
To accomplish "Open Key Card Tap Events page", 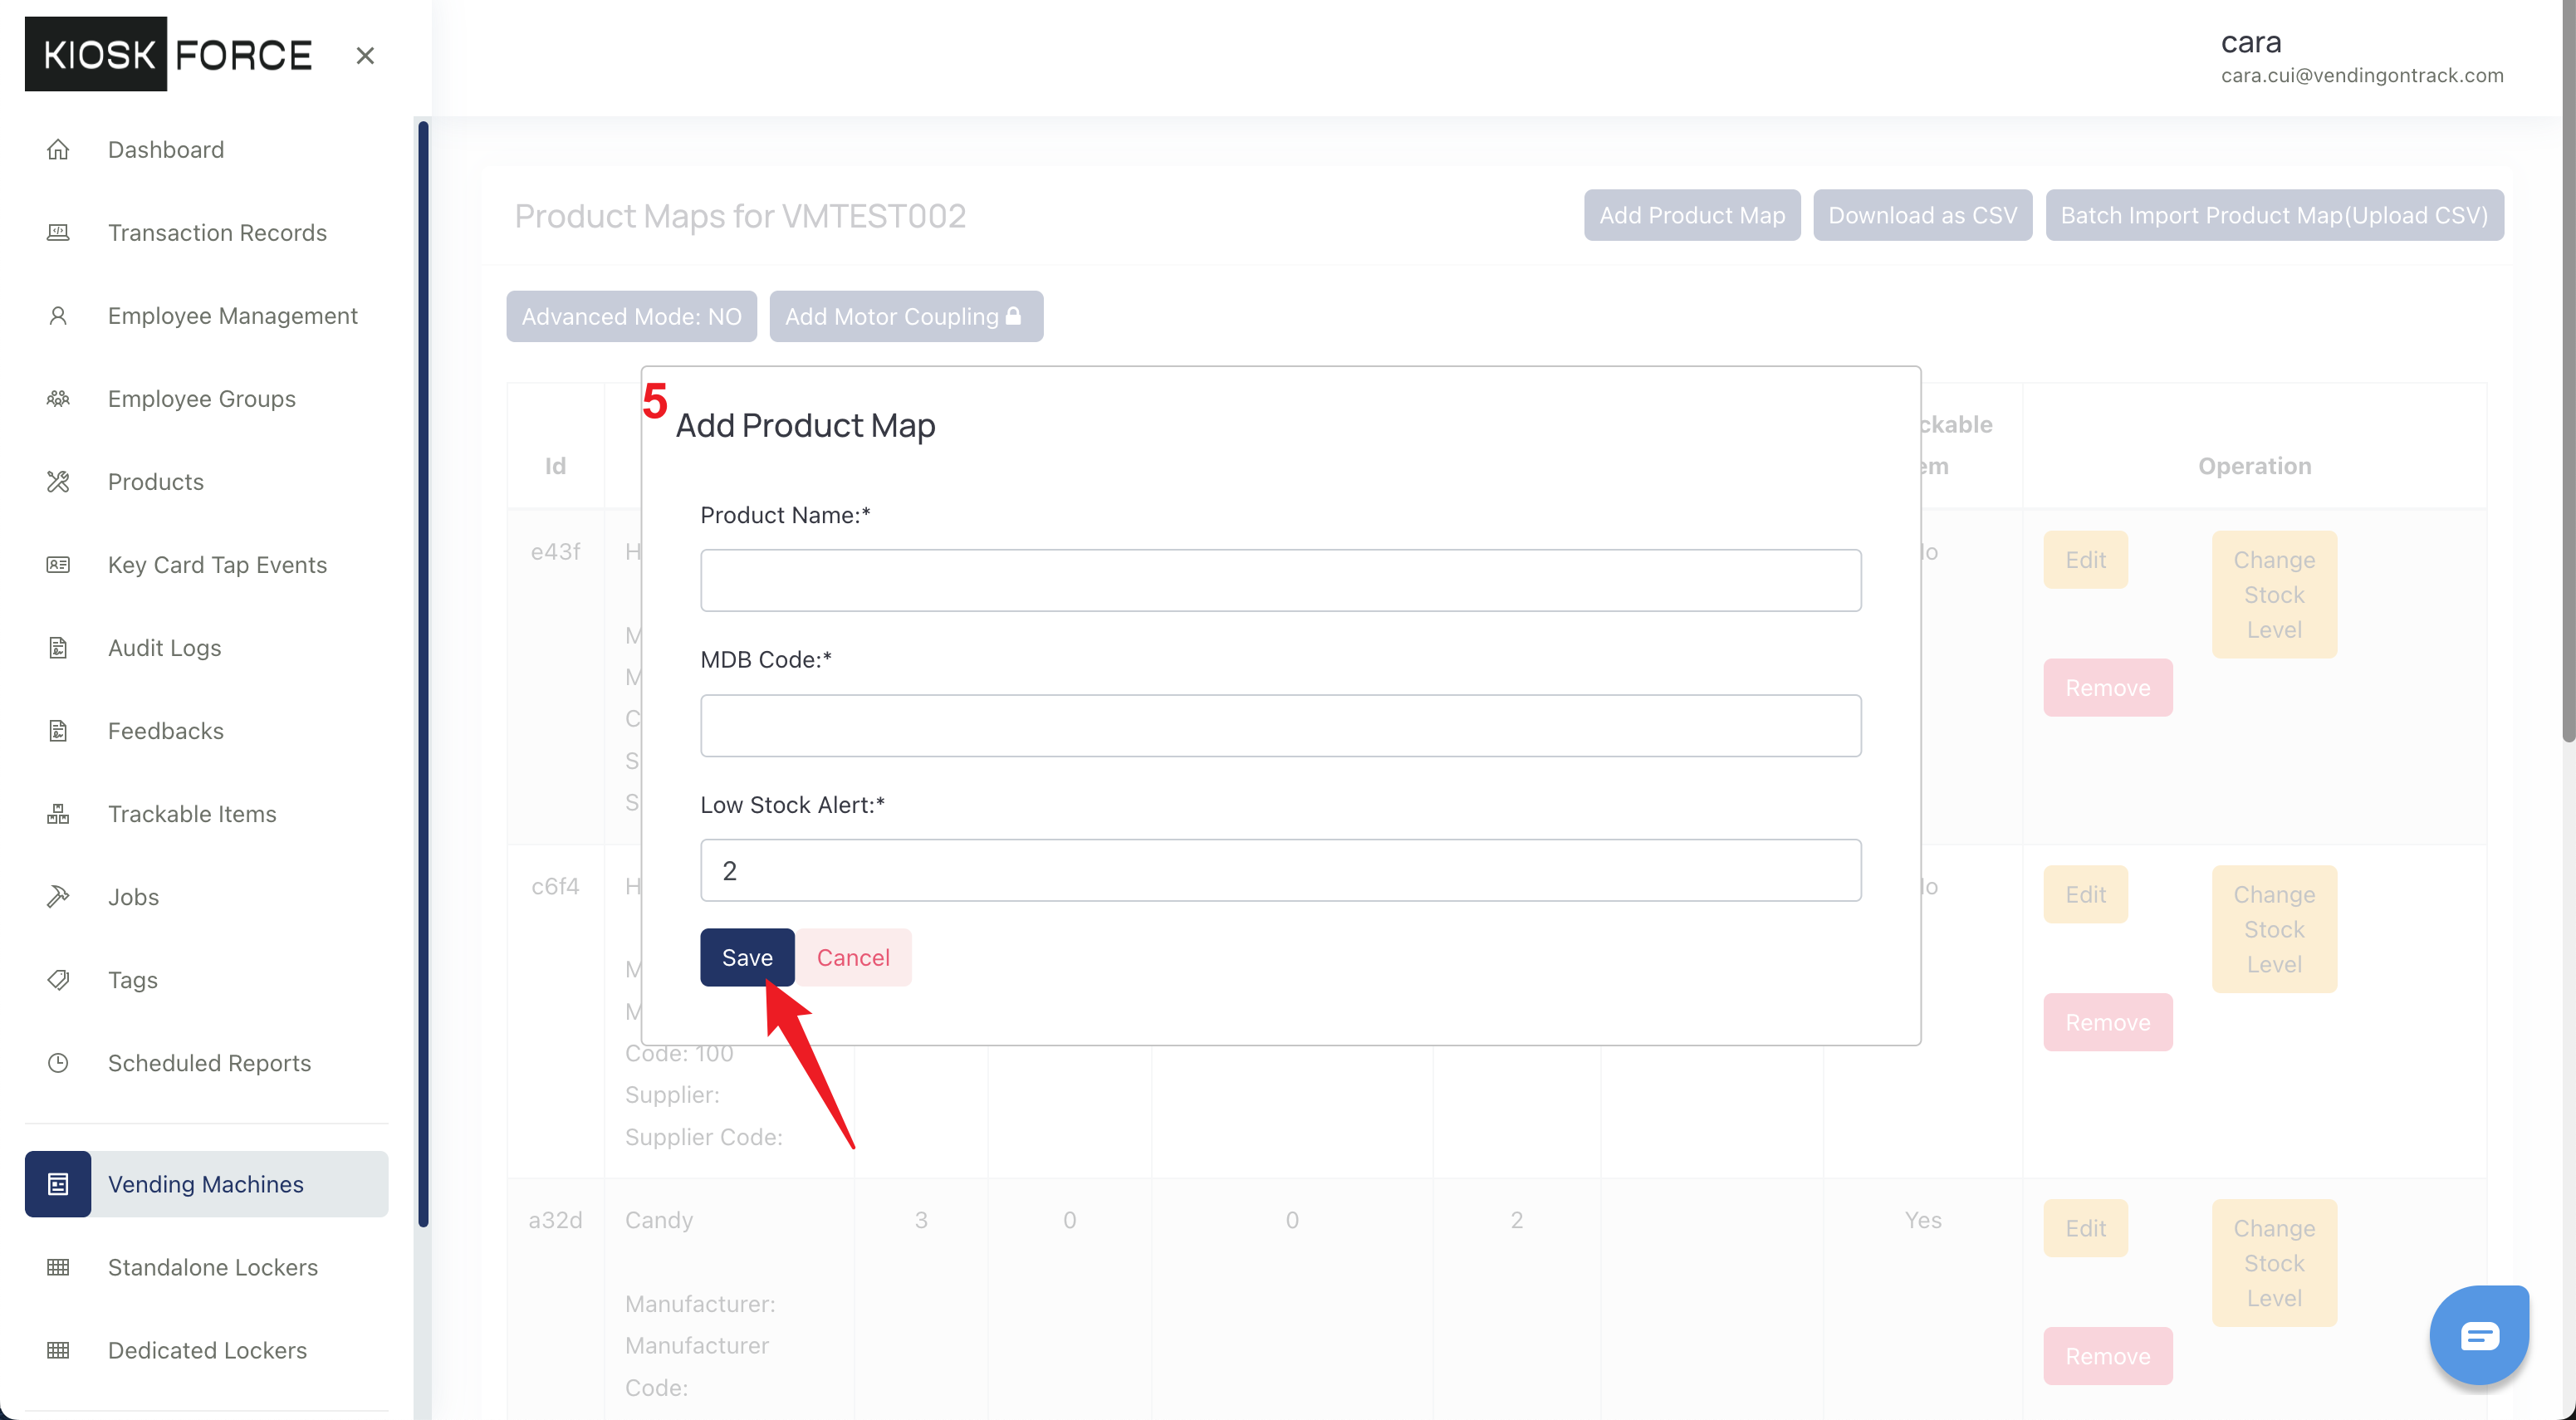I will coord(206,564).
